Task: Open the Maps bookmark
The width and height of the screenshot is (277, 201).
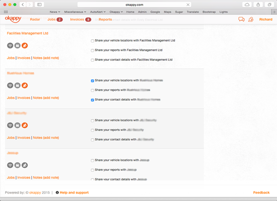Action: pyautogui.click(x=168, y=12)
